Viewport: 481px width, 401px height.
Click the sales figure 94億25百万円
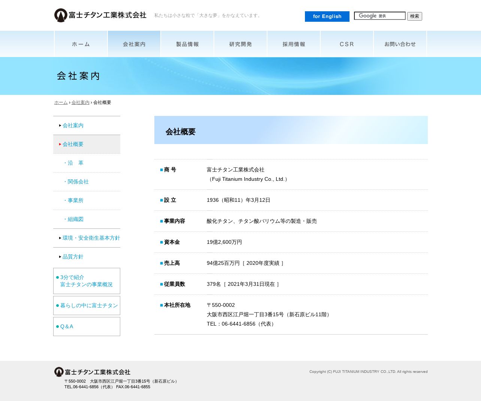click(x=223, y=263)
